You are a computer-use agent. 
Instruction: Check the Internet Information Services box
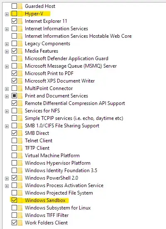click(15, 29)
